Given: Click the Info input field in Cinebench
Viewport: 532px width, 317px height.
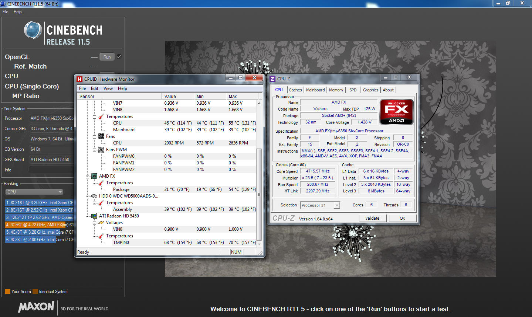Looking at the screenshot, I should [x=51, y=170].
